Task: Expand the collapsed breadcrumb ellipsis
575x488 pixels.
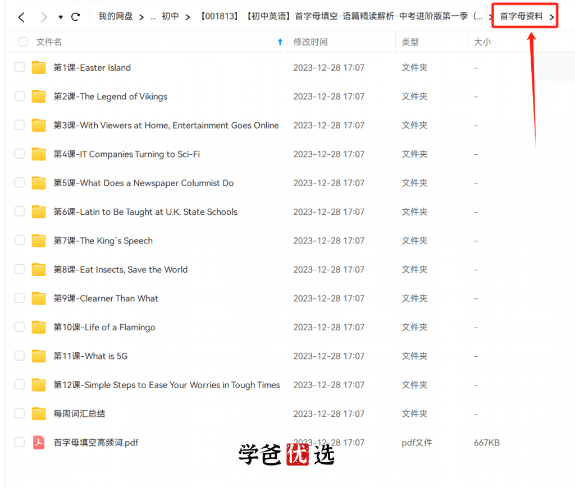Action: (153, 17)
